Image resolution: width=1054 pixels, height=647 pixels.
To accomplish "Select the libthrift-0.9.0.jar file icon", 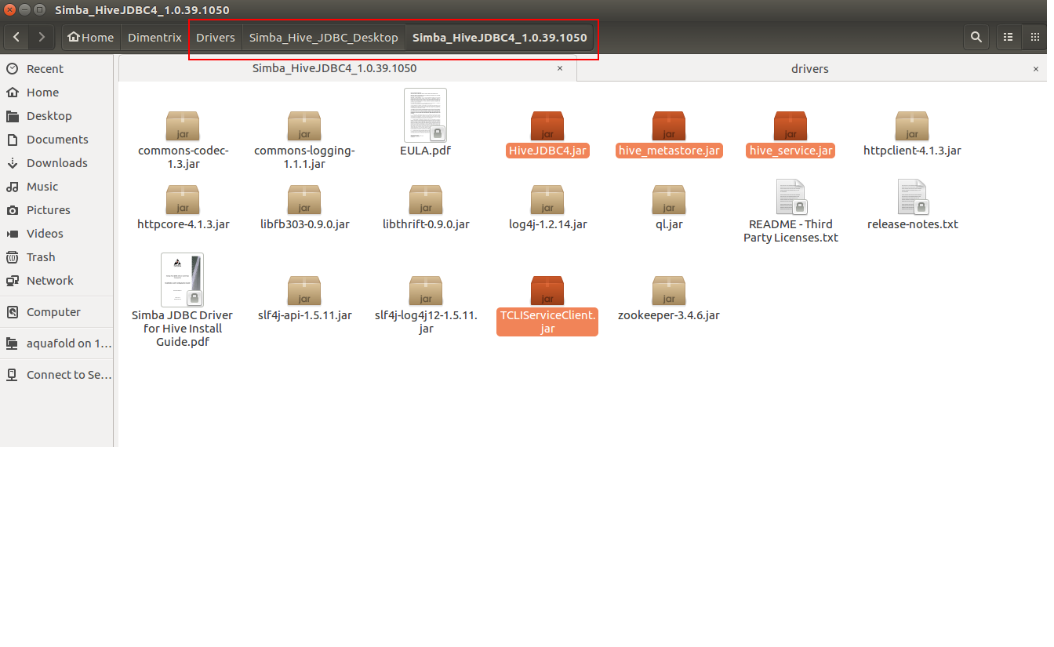I will click(426, 199).
